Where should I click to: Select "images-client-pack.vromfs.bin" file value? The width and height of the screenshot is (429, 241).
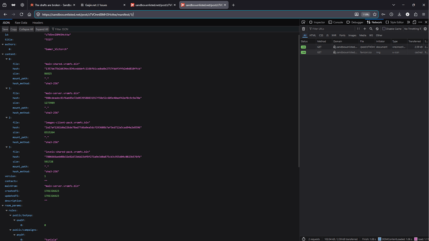[67, 123]
